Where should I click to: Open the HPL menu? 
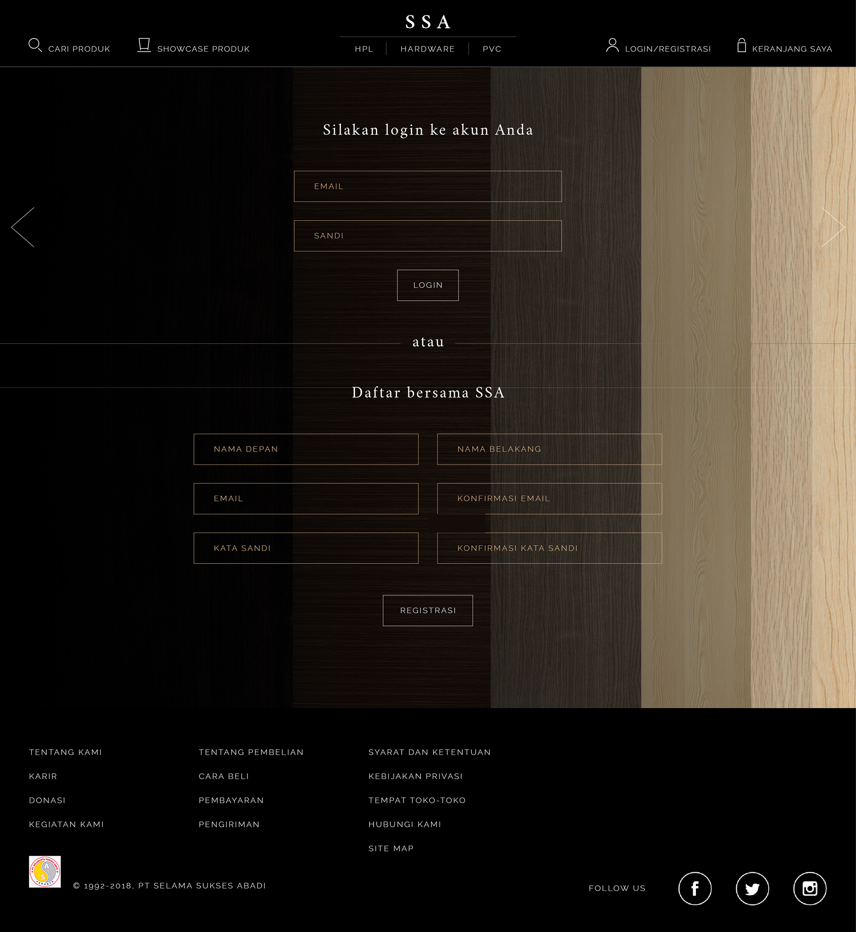pos(364,49)
